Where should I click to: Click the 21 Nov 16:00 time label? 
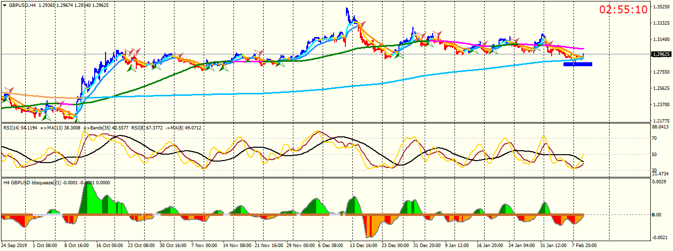(269, 245)
